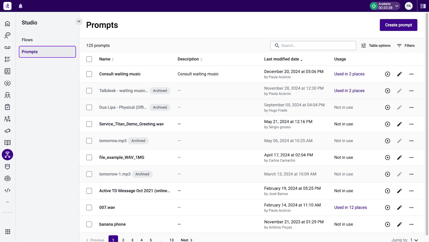Go to Home in left sidebar

(8, 24)
